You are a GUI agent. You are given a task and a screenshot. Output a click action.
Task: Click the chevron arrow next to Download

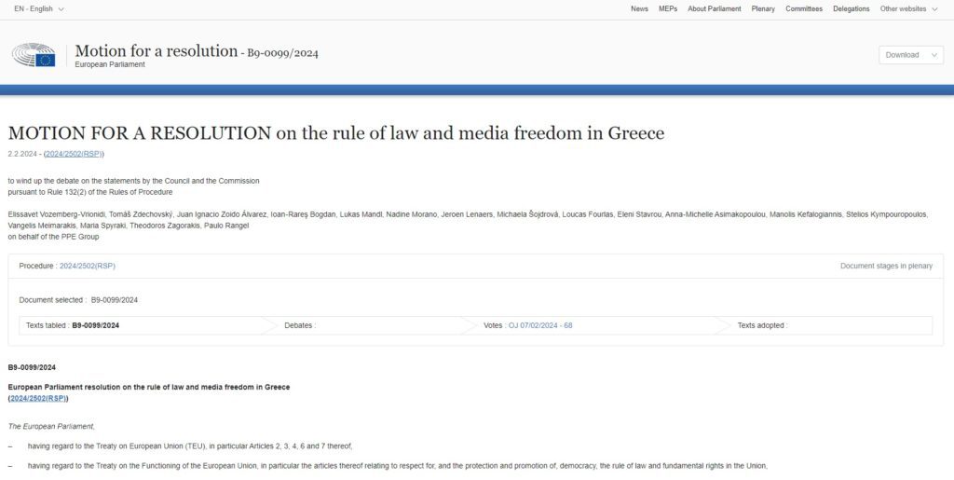[934, 55]
